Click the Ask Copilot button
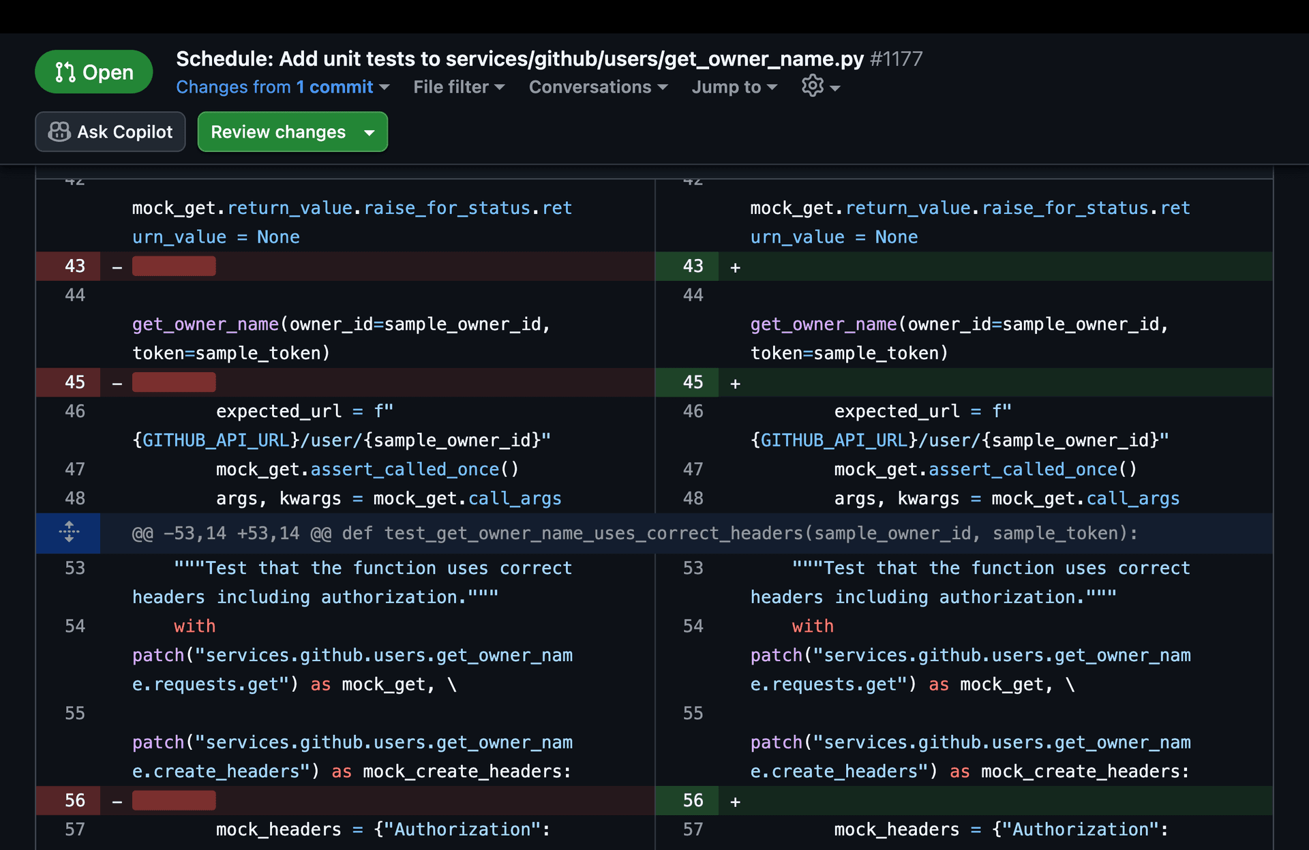The image size is (1309, 850). (110, 132)
